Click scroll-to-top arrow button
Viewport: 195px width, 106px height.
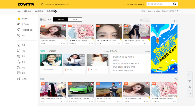click(190, 93)
